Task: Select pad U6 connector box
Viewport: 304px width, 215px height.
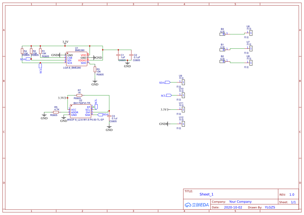Action: pos(251,33)
